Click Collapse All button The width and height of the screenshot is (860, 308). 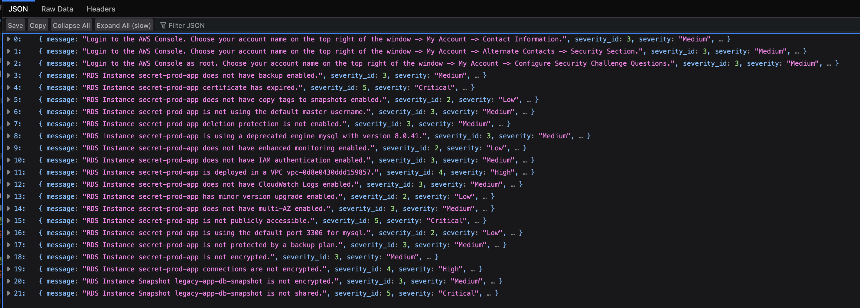(x=71, y=25)
